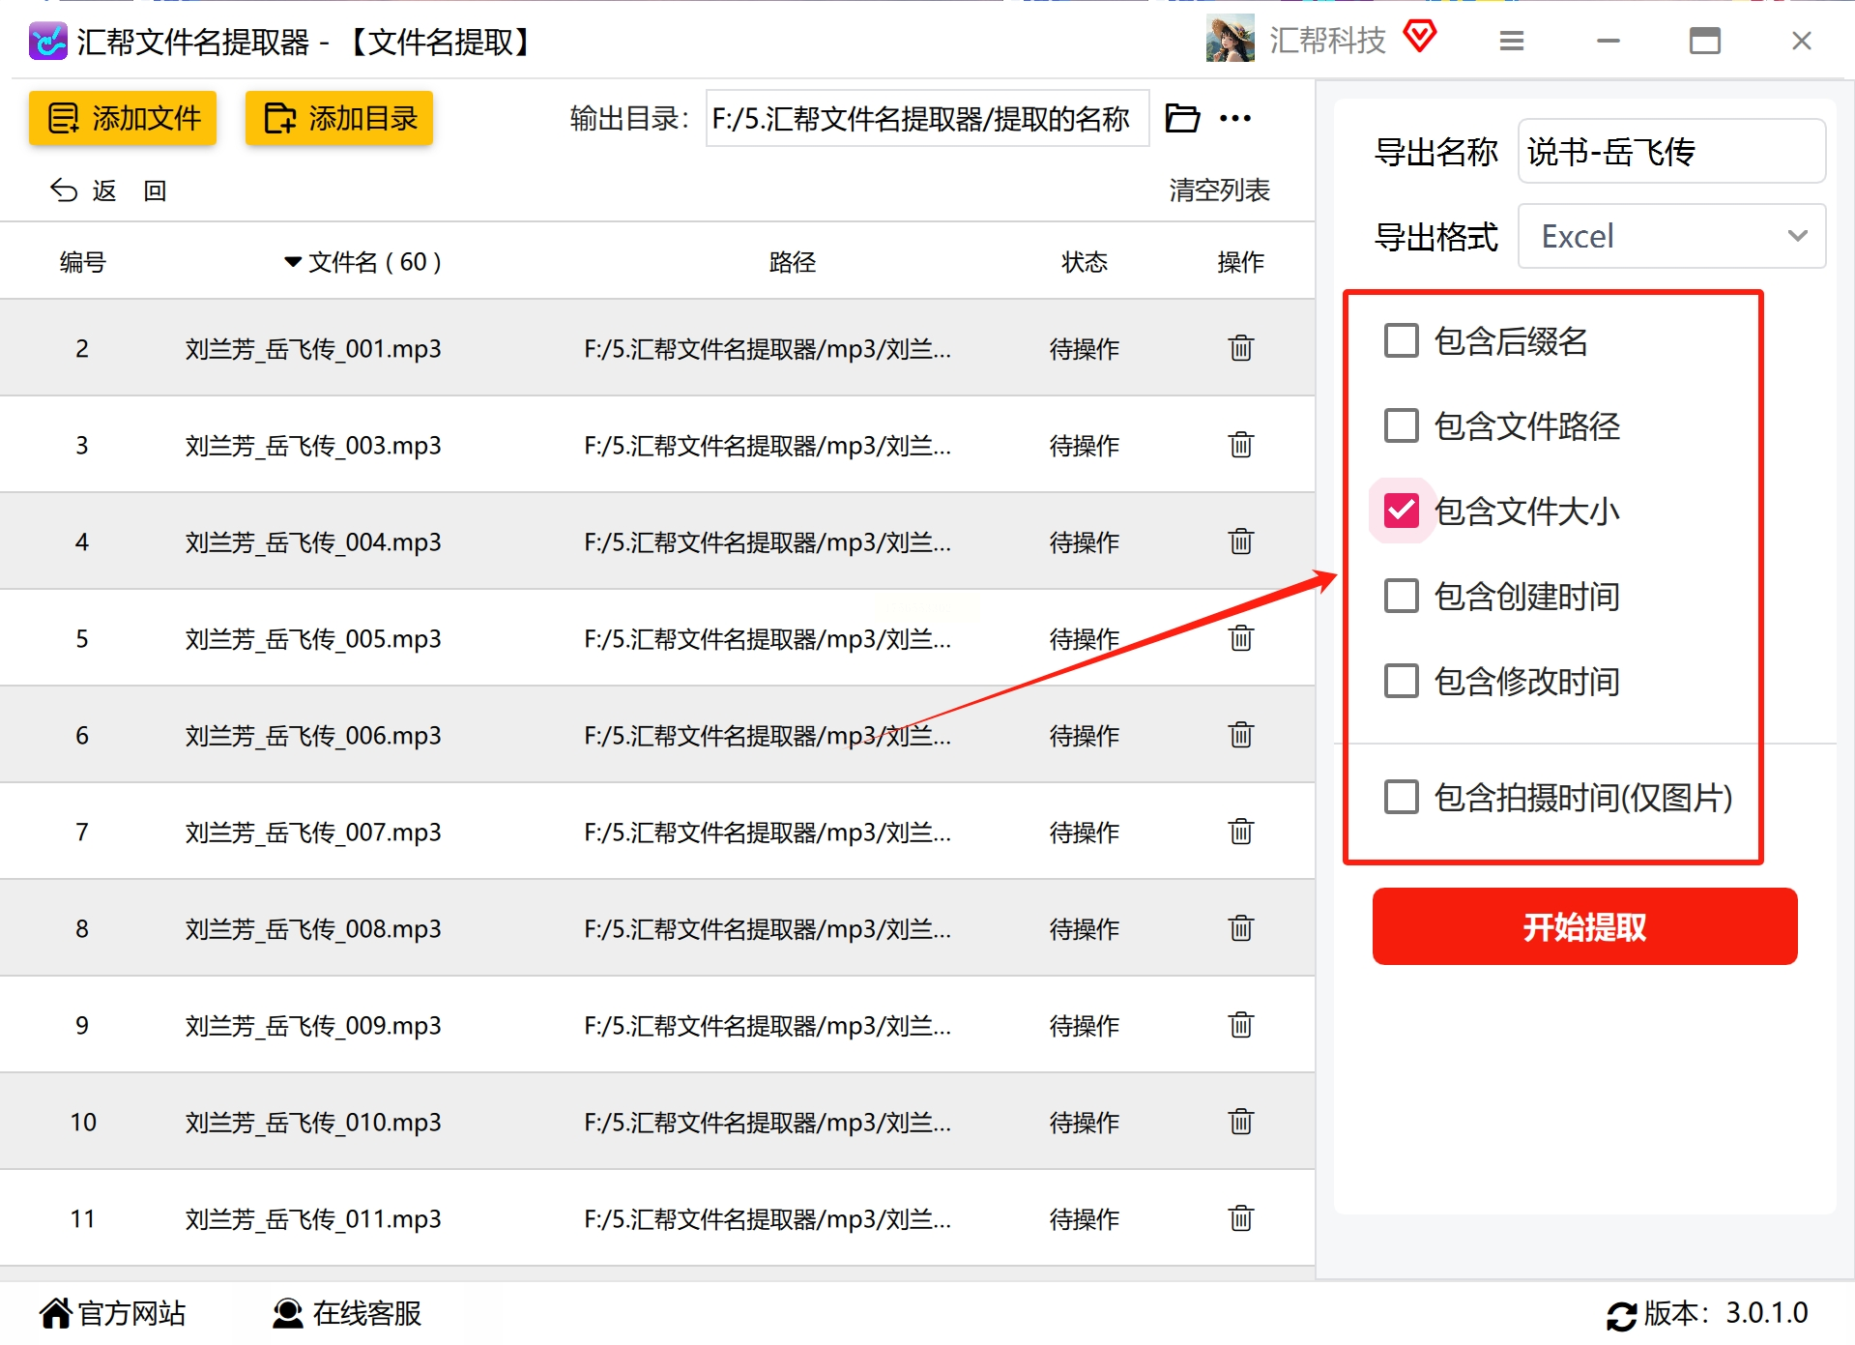This screenshot has height=1345, width=1855.
Task: Click the 汇帮文件名提取器 app logo icon
Action: click(x=47, y=42)
